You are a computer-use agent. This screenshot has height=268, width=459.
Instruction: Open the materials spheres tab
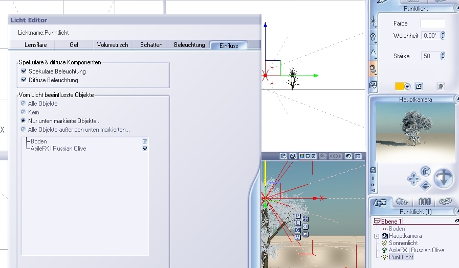[x=402, y=202]
